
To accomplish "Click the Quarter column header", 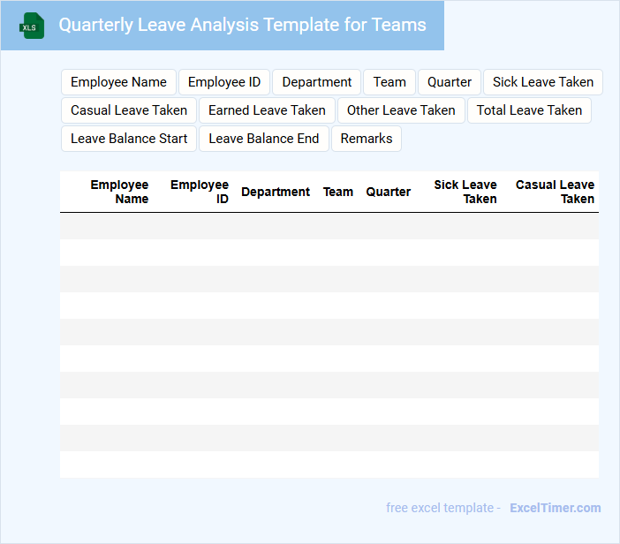I will [x=389, y=192].
